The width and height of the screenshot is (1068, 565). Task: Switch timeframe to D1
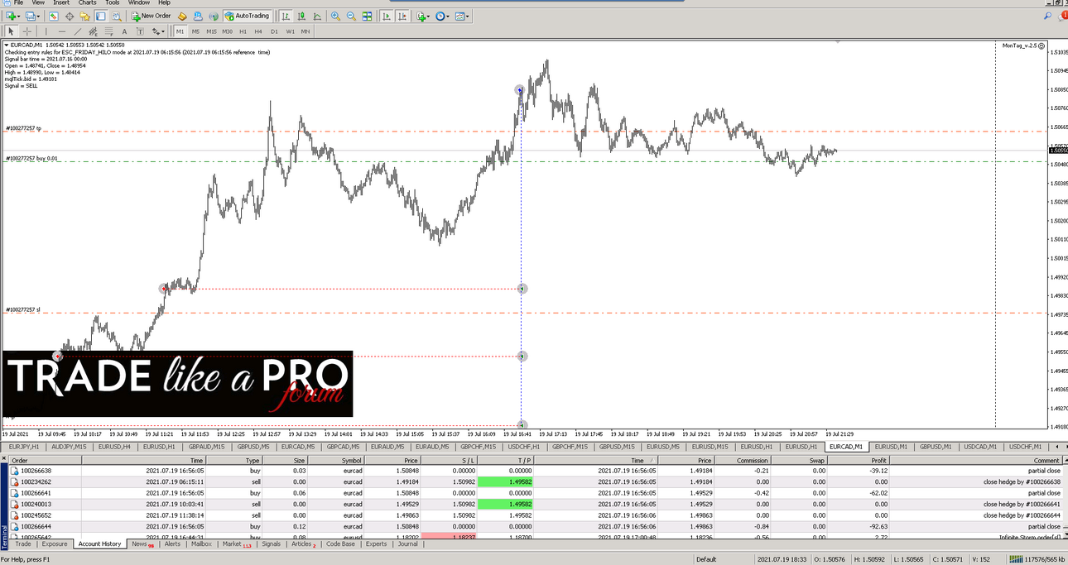pos(274,31)
